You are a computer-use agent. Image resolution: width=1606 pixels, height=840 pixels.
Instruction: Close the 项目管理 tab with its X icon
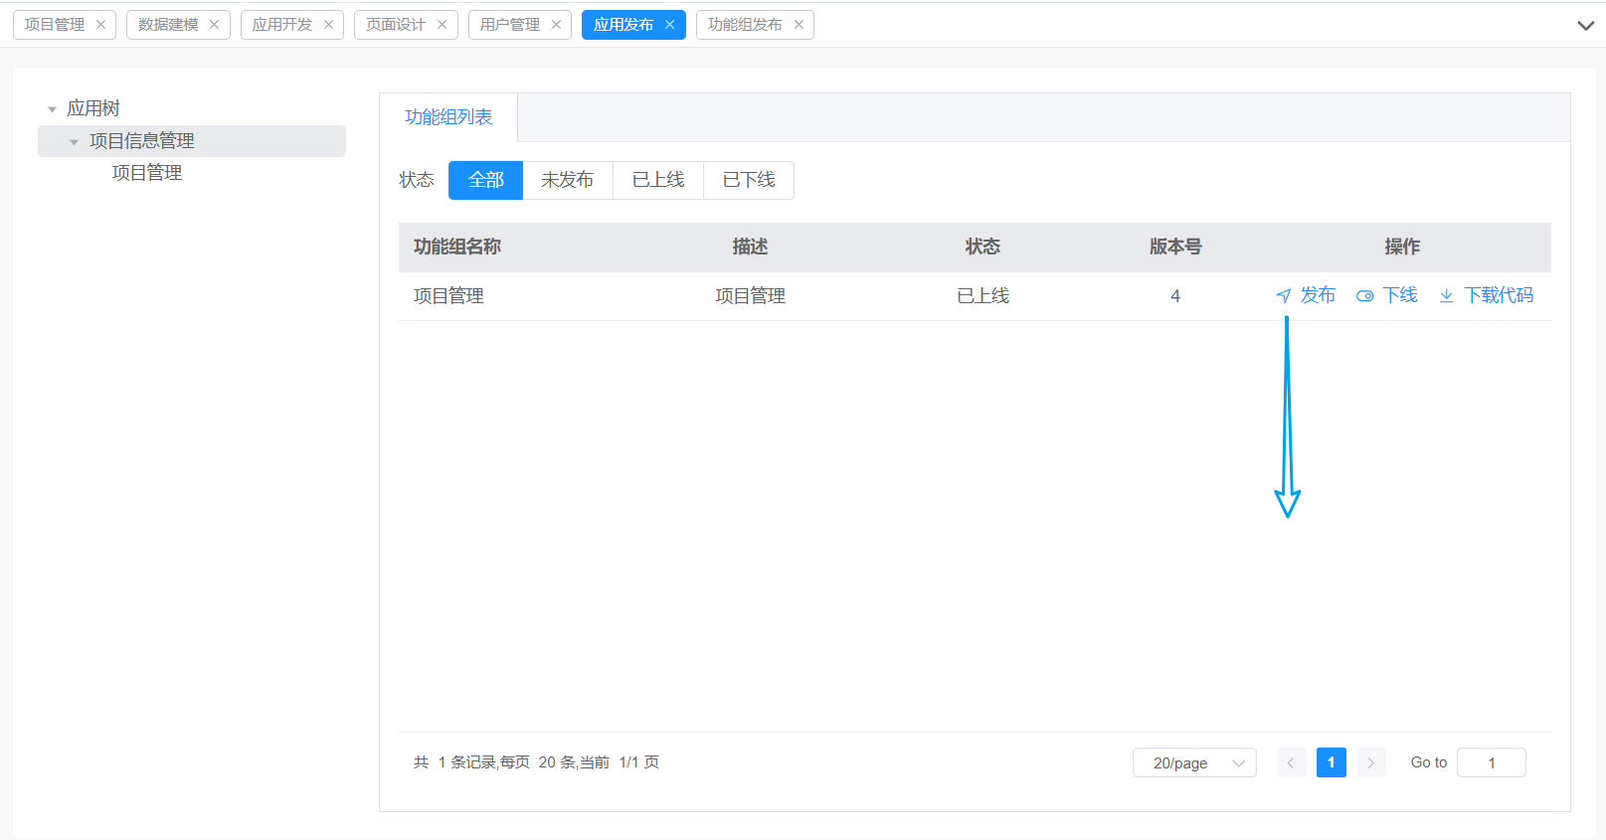click(100, 25)
